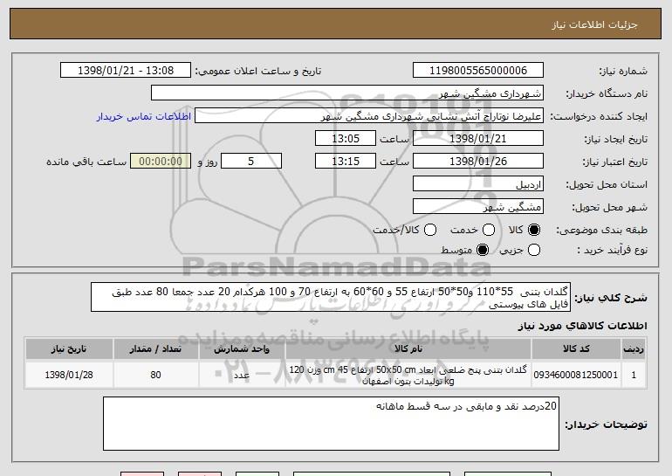
Task: Click the ردیف column header
Action: tap(634, 349)
